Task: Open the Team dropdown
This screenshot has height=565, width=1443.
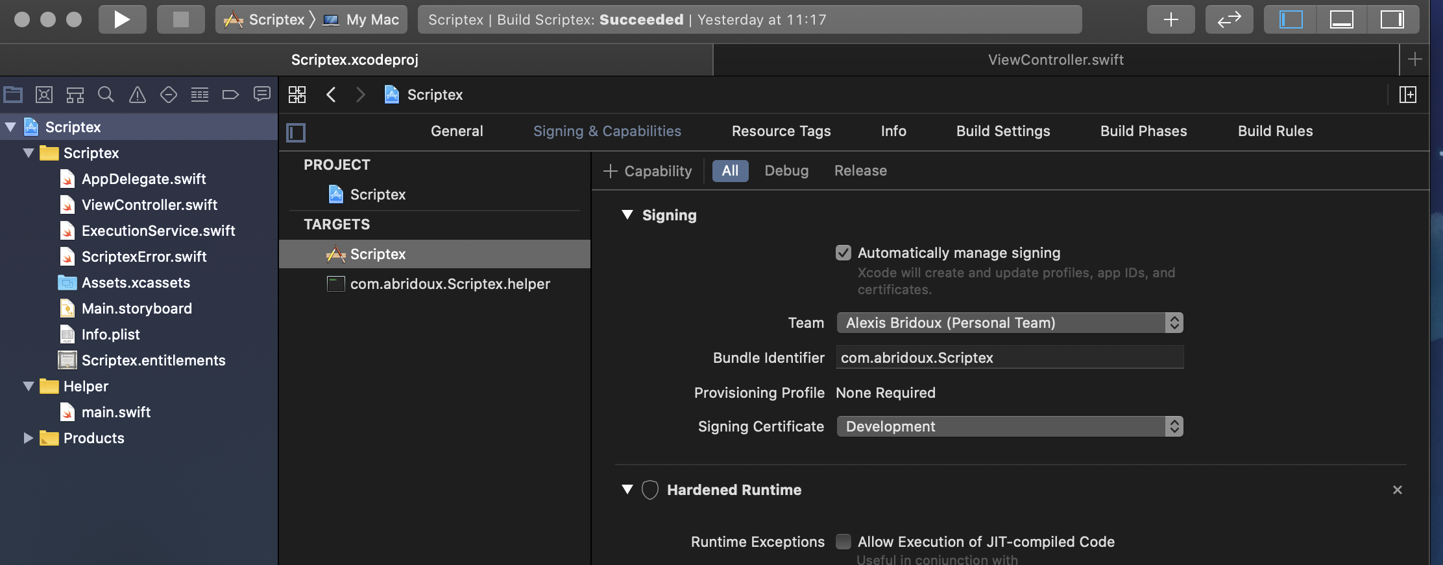Action: (1009, 323)
